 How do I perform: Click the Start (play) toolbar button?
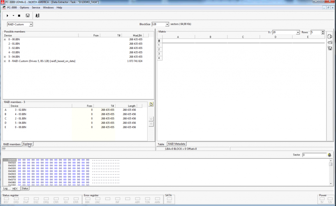(8, 15)
